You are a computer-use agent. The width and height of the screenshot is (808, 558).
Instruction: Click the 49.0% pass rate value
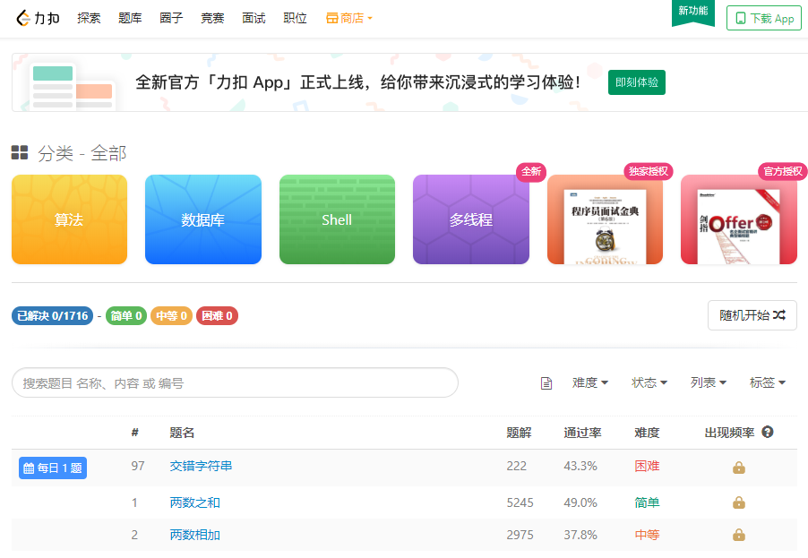click(x=580, y=502)
